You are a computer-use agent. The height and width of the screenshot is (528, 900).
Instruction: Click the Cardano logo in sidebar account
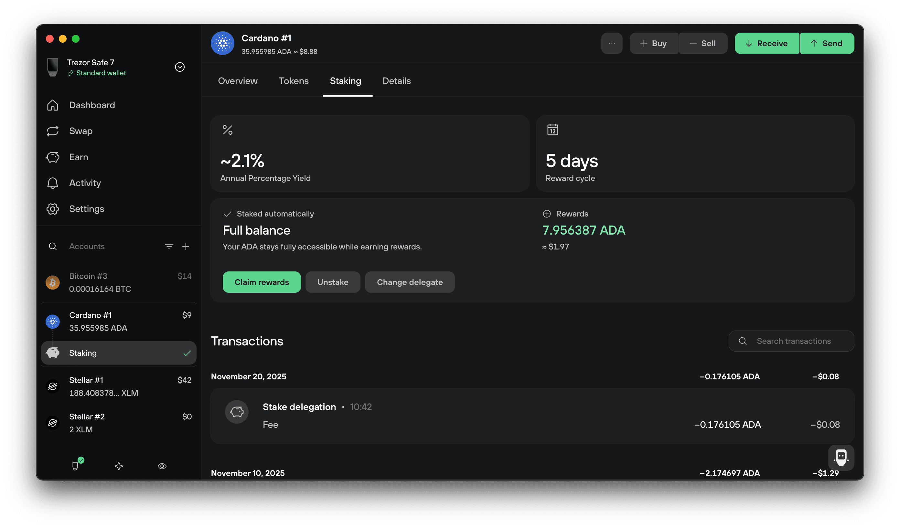52,322
